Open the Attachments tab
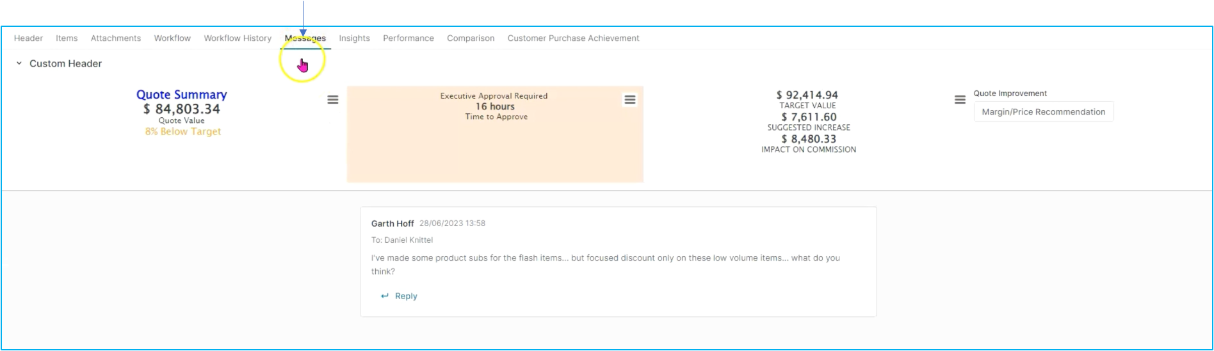Viewport: 1214px width, 351px height. pos(116,38)
